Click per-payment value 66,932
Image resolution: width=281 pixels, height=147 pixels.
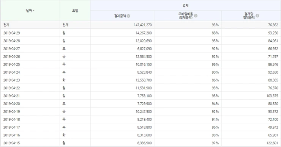point(273,48)
